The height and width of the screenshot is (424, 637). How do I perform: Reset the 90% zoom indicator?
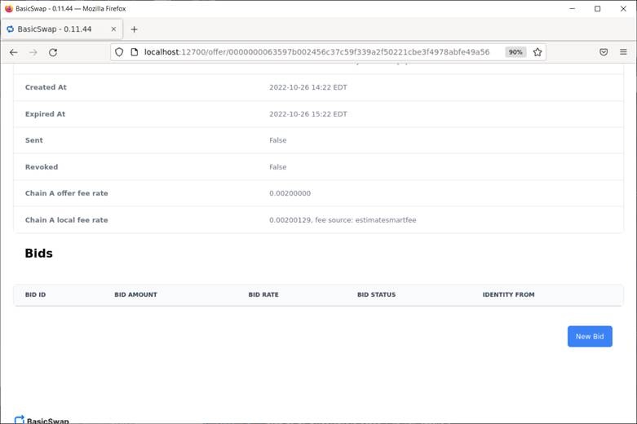tap(515, 52)
